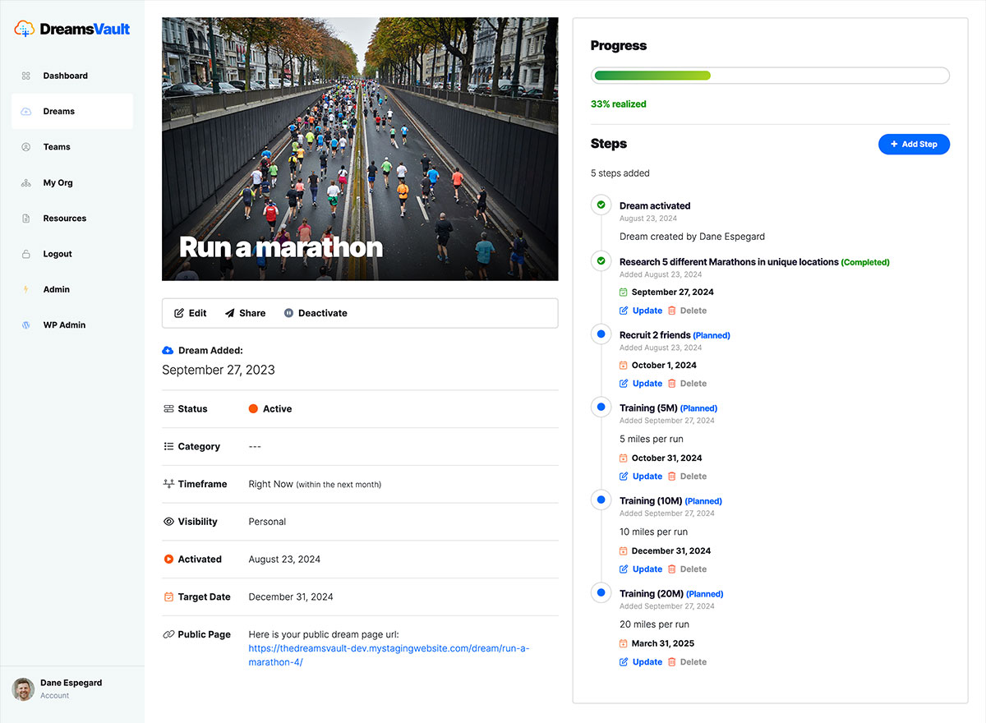Click the calendar icon beside March 31, 2025
This screenshot has height=723, width=986.
click(624, 643)
